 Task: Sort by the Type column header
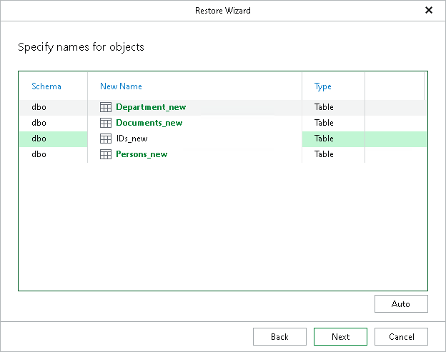pos(323,86)
